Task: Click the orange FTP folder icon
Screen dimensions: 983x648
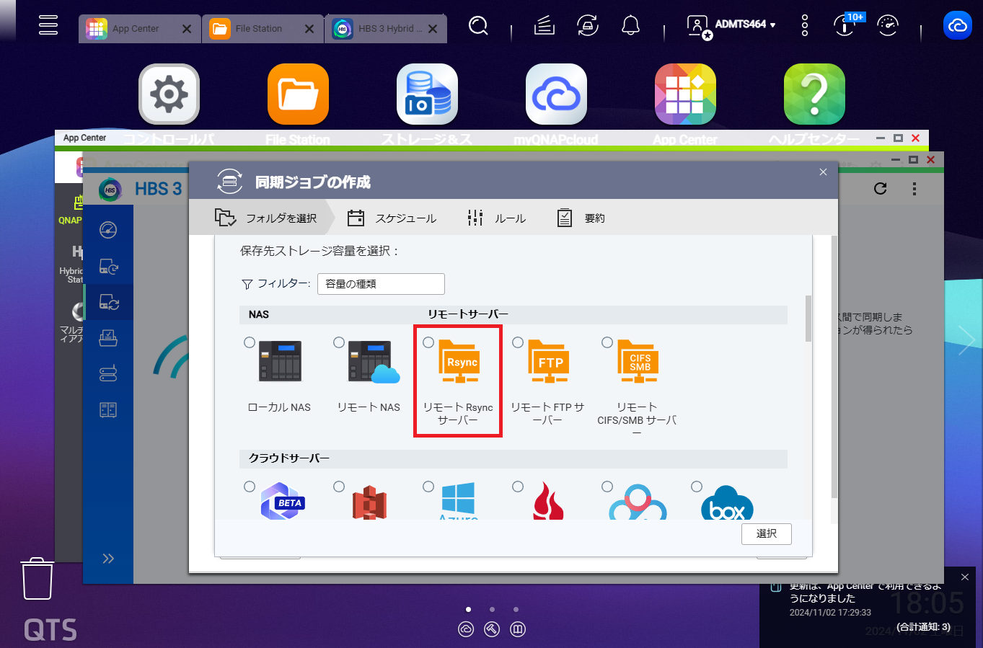Action: click(549, 361)
